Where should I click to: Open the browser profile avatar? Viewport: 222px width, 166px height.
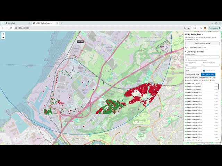coord(205,28)
